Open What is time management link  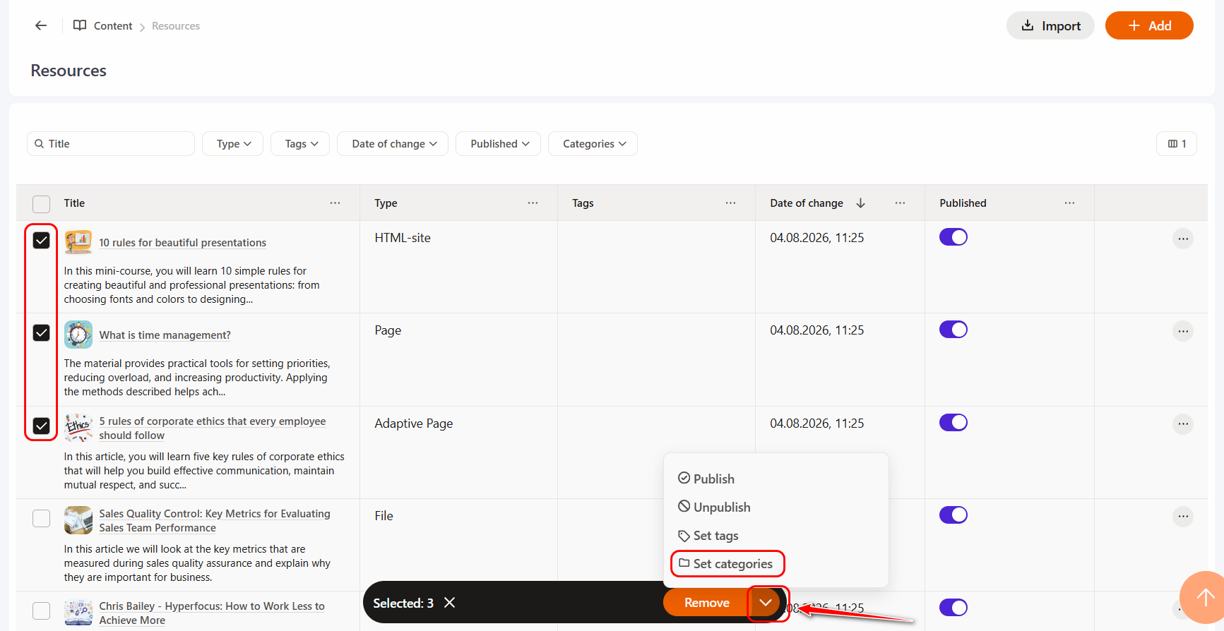coord(165,335)
